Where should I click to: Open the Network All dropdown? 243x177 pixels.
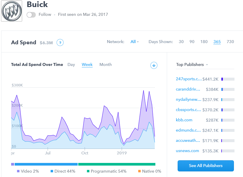click(x=135, y=42)
